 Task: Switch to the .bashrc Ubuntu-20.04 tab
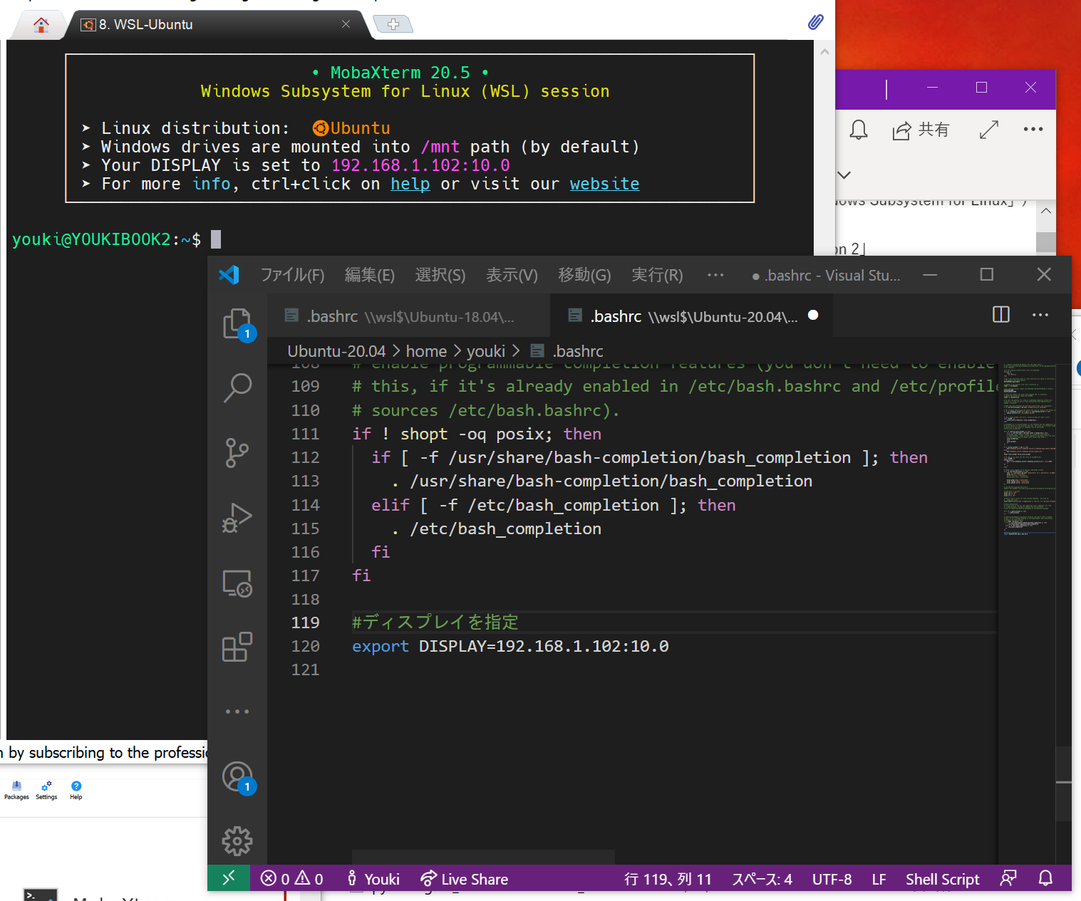(691, 316)
